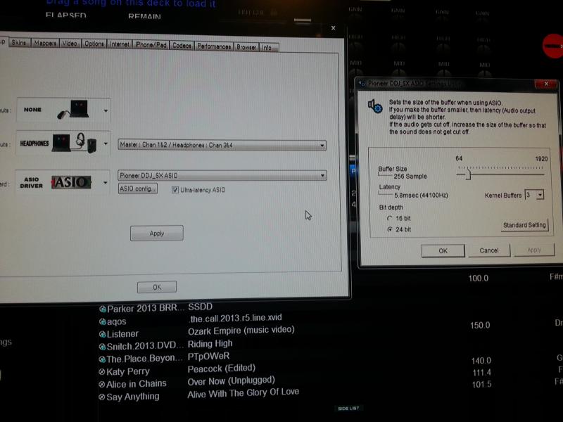Image resolution: width=563 pixels, height=422 pixels.
Task: Click the Say Anything artist name
Action: tap(133, 397)
